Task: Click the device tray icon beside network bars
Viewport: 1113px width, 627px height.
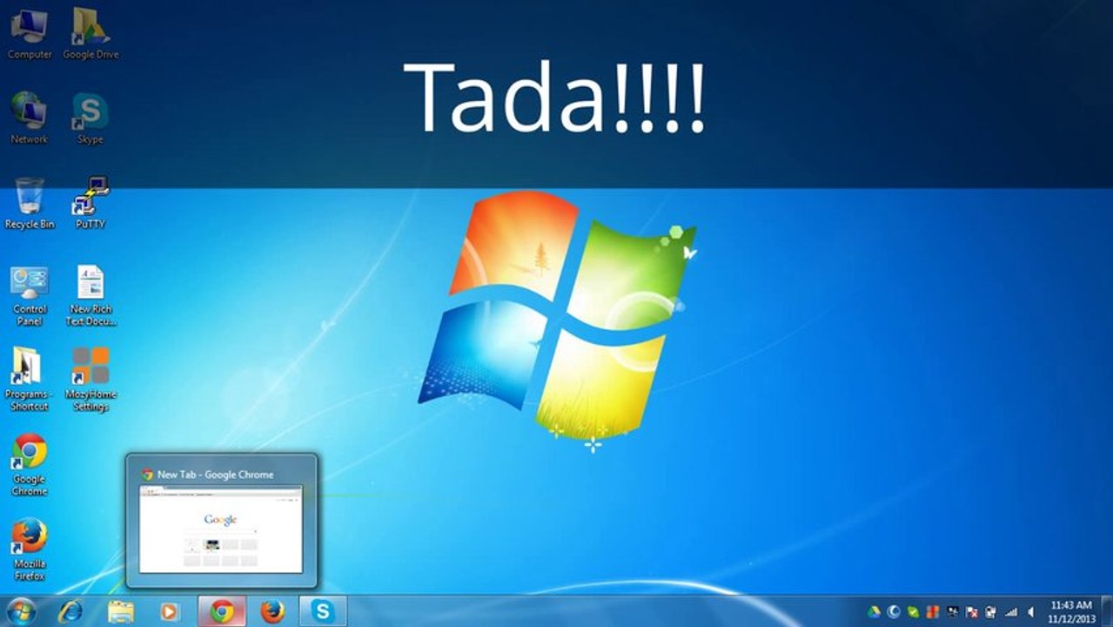Action: (x=990, y=612)
